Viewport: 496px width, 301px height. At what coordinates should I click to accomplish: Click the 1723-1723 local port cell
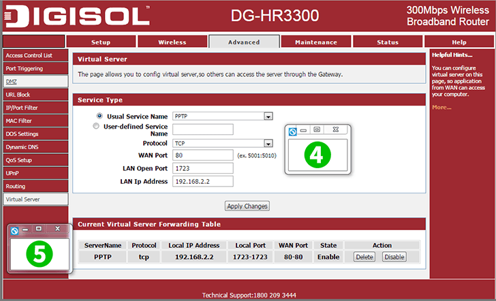coord(250,257)
